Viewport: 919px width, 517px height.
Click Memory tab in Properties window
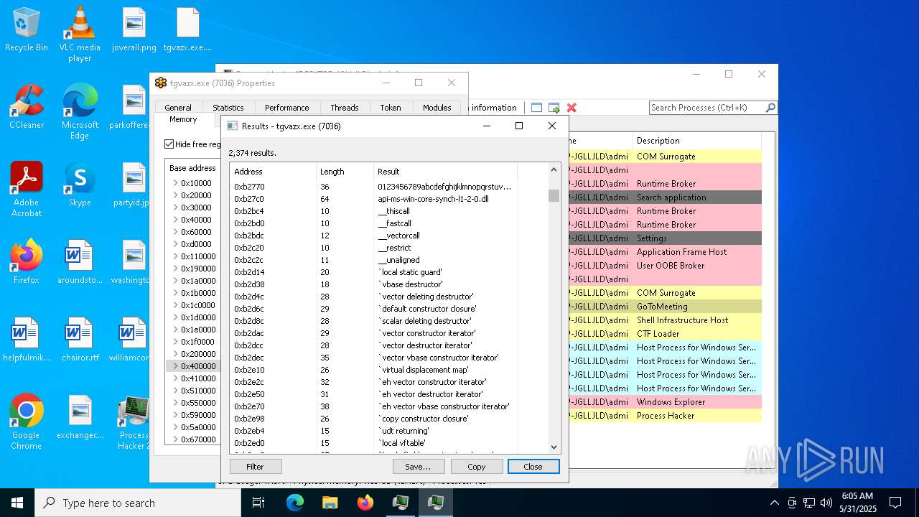[183, 119]
